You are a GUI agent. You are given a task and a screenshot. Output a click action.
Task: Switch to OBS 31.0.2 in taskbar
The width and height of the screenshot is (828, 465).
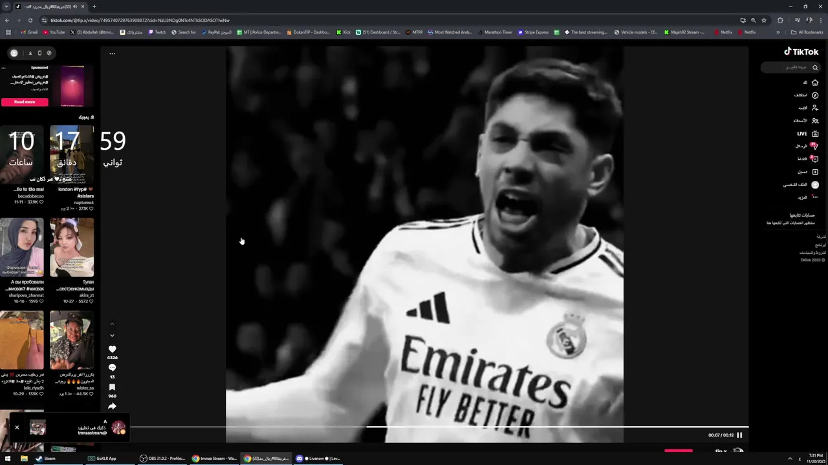tap(162, 459)
